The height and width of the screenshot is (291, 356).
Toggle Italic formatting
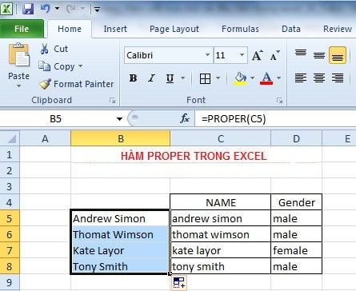tap(151, 78)
